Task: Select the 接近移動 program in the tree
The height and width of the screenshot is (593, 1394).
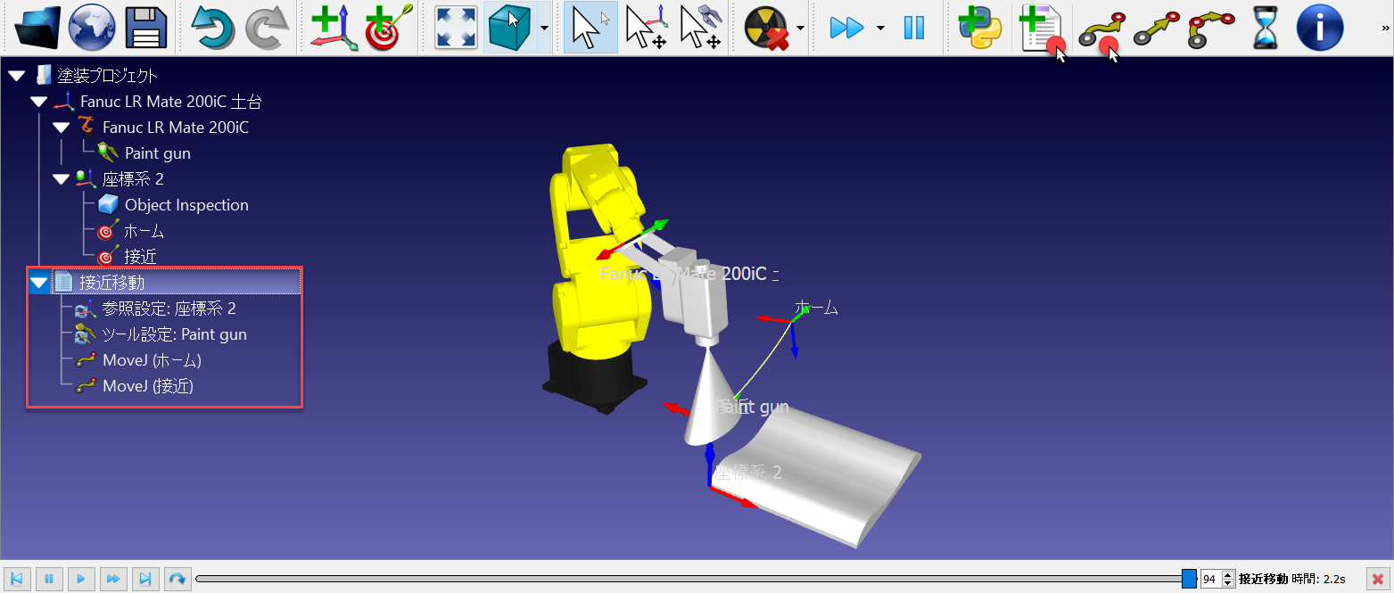Action: pos(111,283)
